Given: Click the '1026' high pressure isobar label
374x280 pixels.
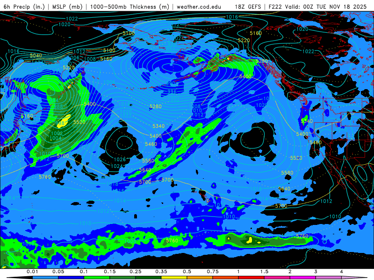Looking at the screenshot, I should pos(120,160).
